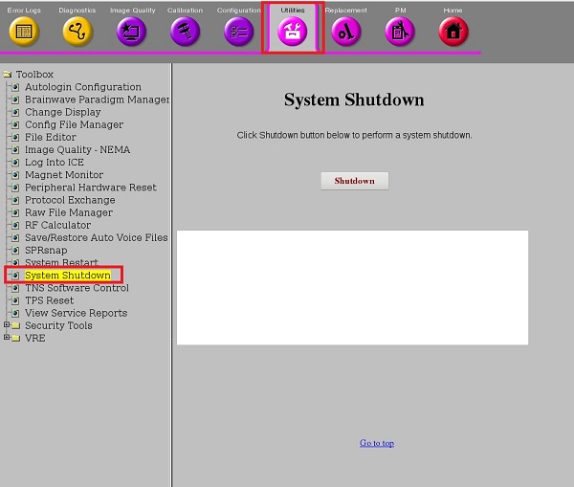Follow the Go to top link
The width and height of the screenshot is (574, 487).
(376, 443)
